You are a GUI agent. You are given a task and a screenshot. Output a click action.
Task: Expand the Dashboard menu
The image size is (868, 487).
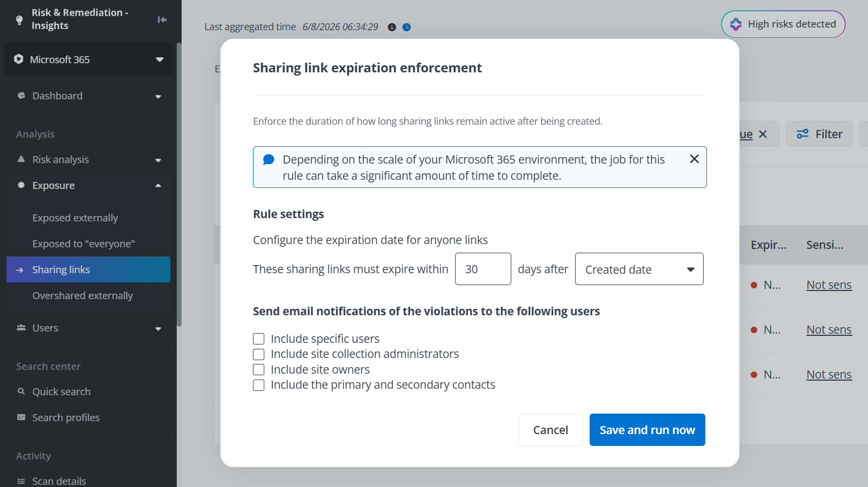pyautogui.click(x=88, y=96)
